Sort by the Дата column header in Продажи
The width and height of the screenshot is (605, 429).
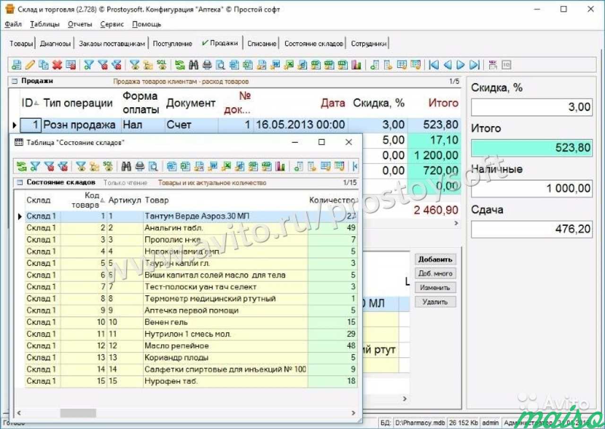click(333, 103)
